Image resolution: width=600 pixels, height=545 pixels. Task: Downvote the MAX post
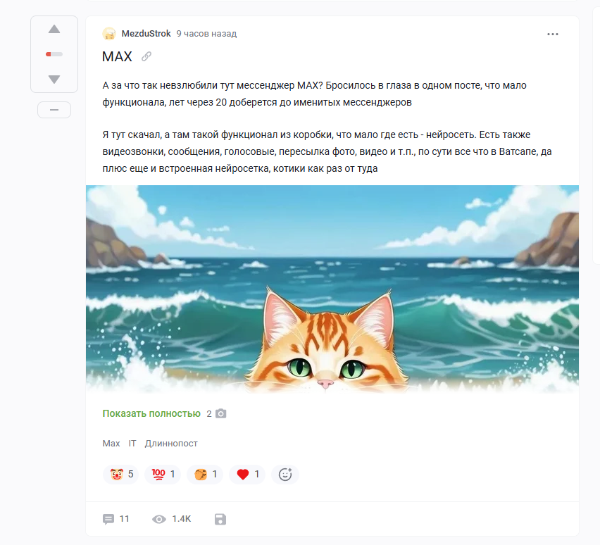click(54, 80)
